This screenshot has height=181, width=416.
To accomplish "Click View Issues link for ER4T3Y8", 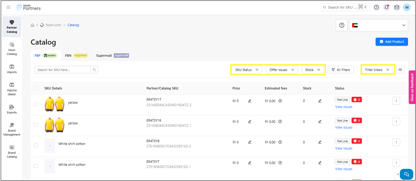I will pos(344,148).
